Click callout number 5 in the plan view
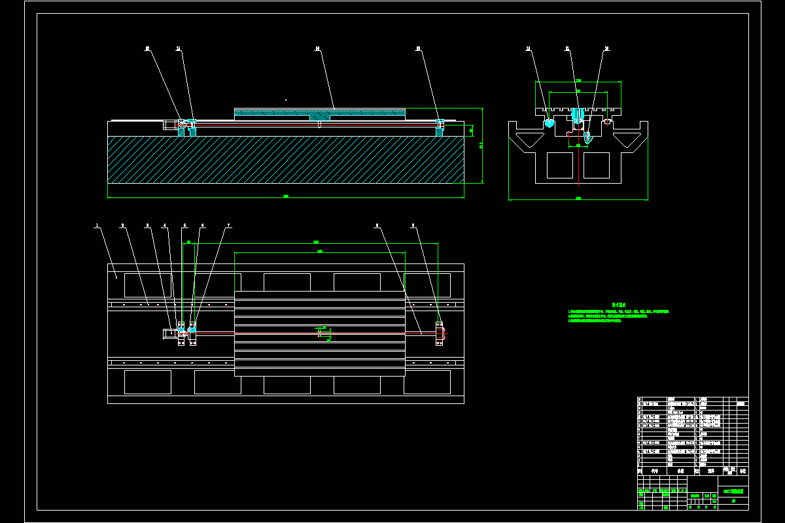The height and width of the screenshot is (523, 785). coord(184,226)
